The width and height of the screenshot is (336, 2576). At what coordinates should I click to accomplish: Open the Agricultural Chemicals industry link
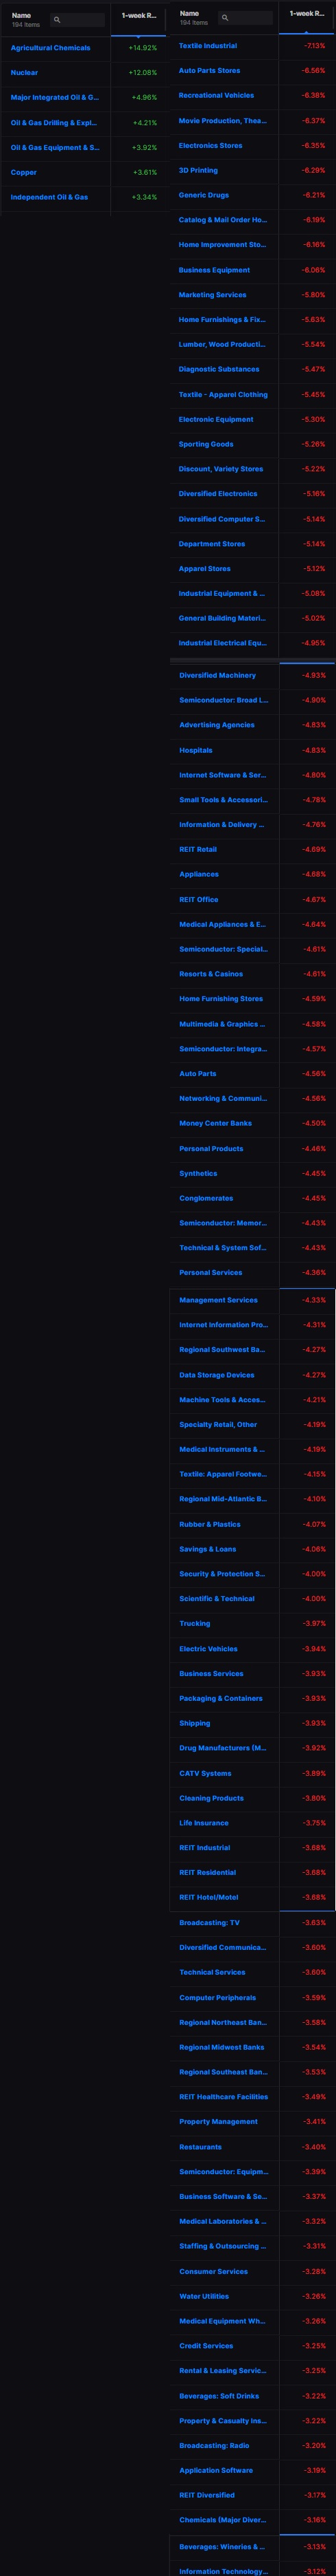click(x=50, y=48)
